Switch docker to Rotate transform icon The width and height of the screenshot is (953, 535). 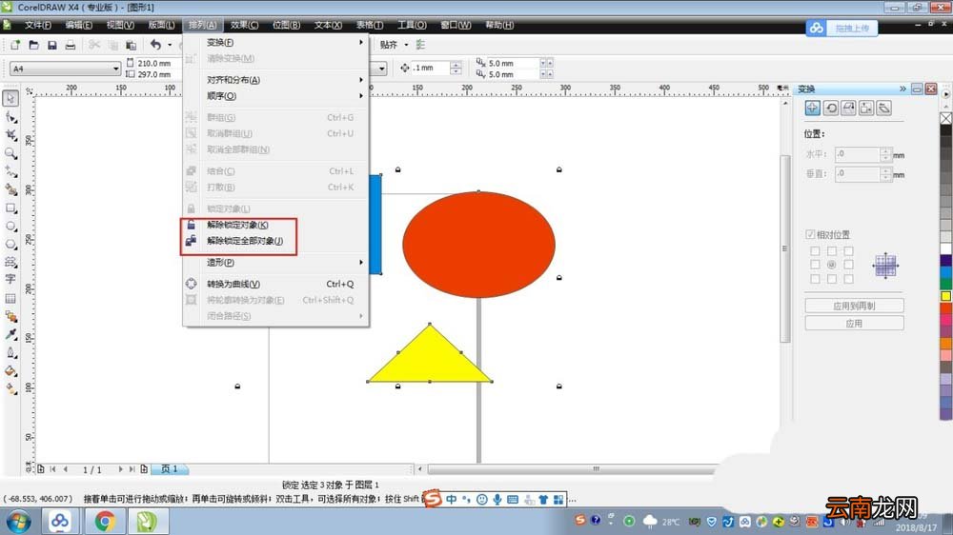pyautogui.click(x=831, y=109)
